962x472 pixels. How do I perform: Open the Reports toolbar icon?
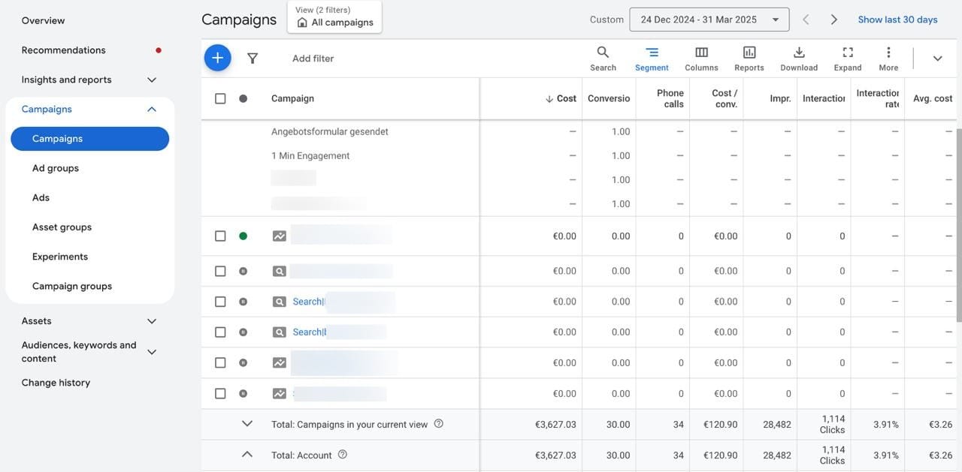pos(749,59)
